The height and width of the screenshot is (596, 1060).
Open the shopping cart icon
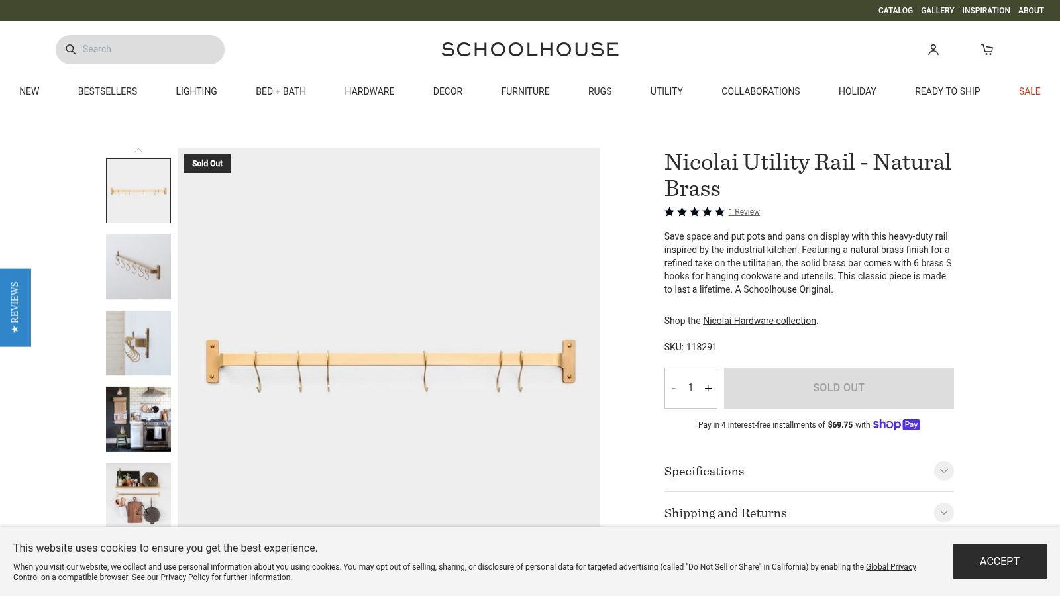coord(986,50)
